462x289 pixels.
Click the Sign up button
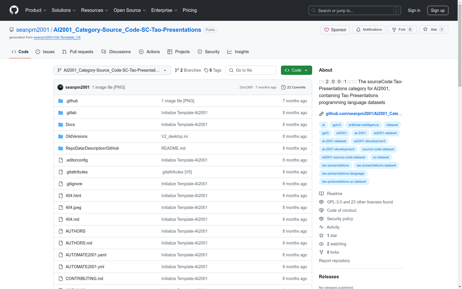coord(438,10)
